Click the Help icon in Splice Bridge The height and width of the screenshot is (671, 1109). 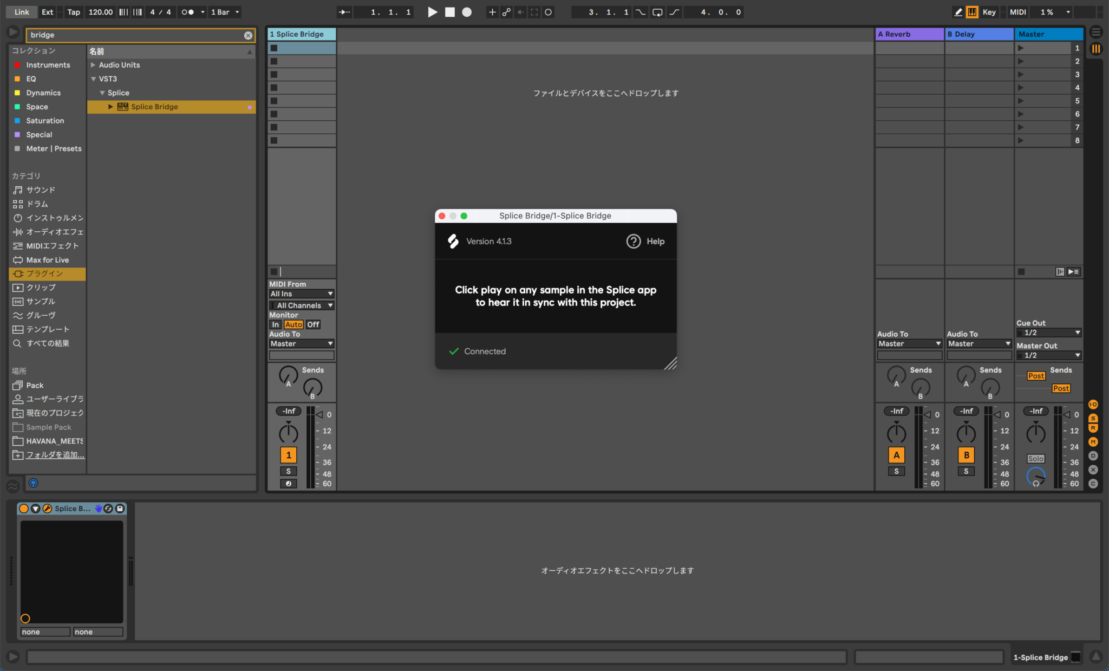coord(633,242)
